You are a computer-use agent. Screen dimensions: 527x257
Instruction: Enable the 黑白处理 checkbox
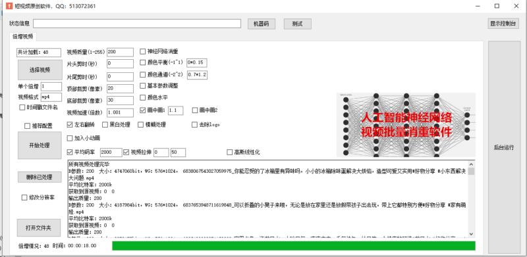point(105,125)
